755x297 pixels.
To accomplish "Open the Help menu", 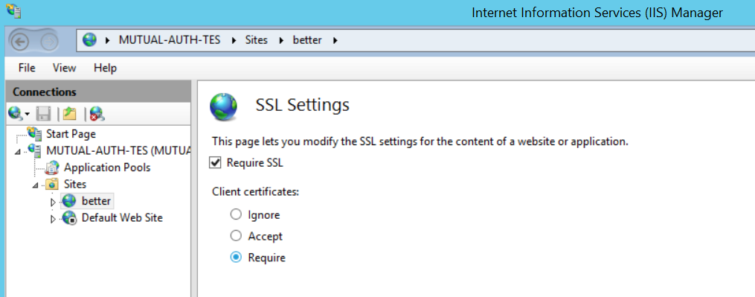I will click(x=105, y=68).
